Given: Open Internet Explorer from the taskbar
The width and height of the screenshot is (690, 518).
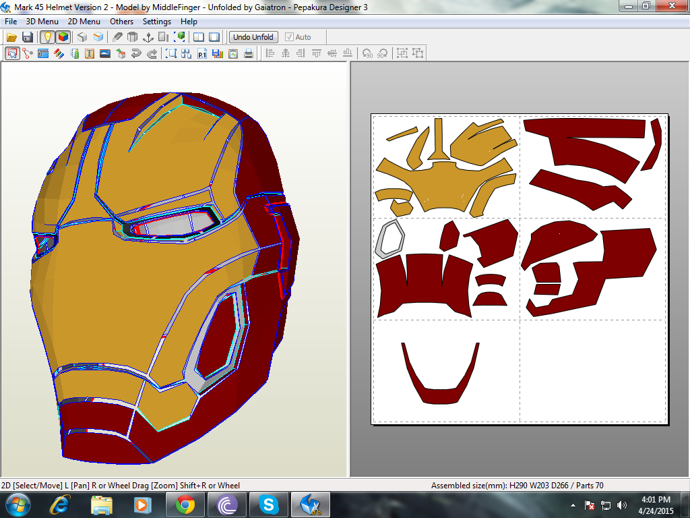Looking at the screenshot, I should pyautogui.click(x=60, y=505).
